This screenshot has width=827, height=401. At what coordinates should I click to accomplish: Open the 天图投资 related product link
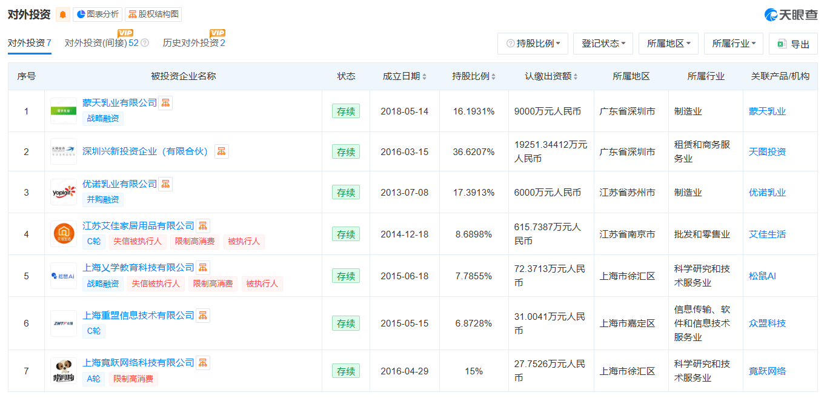(767, 151)
